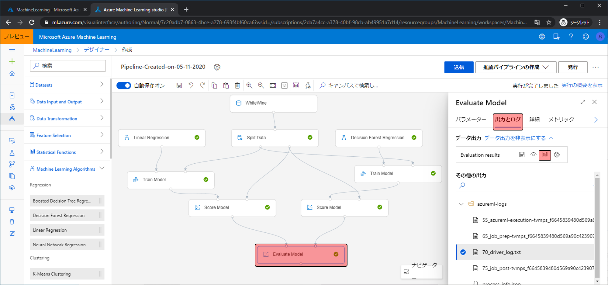Toggle auto-save switch off
608x285 pixels.
[124, 85]
